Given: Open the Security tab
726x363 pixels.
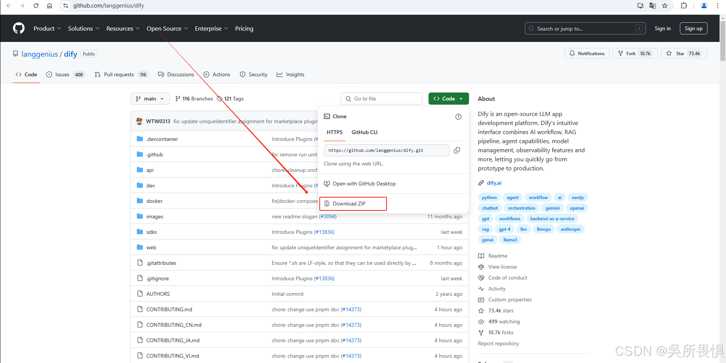Looking at the screenshot, I should tap(254, 74).
